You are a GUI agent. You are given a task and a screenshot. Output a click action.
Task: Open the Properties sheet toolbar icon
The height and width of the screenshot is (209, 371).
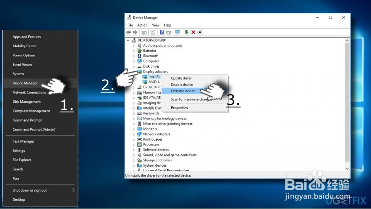(x=153, y=32)
